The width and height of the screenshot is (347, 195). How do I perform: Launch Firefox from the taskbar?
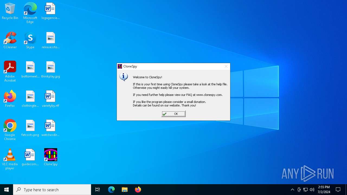[x=138, y=190]
